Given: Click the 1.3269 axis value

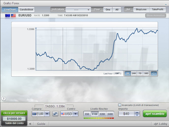Looking at the screenshot, I should [31, 69].
